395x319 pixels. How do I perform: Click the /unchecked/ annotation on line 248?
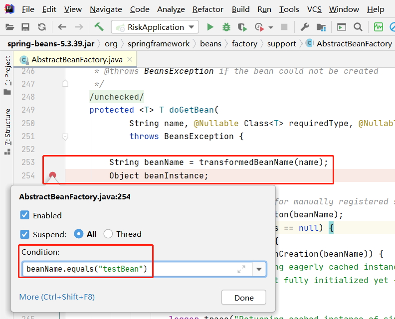[x=117, y=97]
